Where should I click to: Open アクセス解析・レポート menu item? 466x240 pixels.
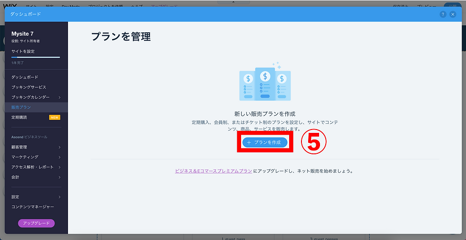[32, 167]
